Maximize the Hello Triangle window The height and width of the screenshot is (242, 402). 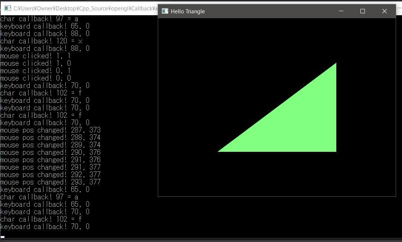pyautogui.click(x=363, y=11)
